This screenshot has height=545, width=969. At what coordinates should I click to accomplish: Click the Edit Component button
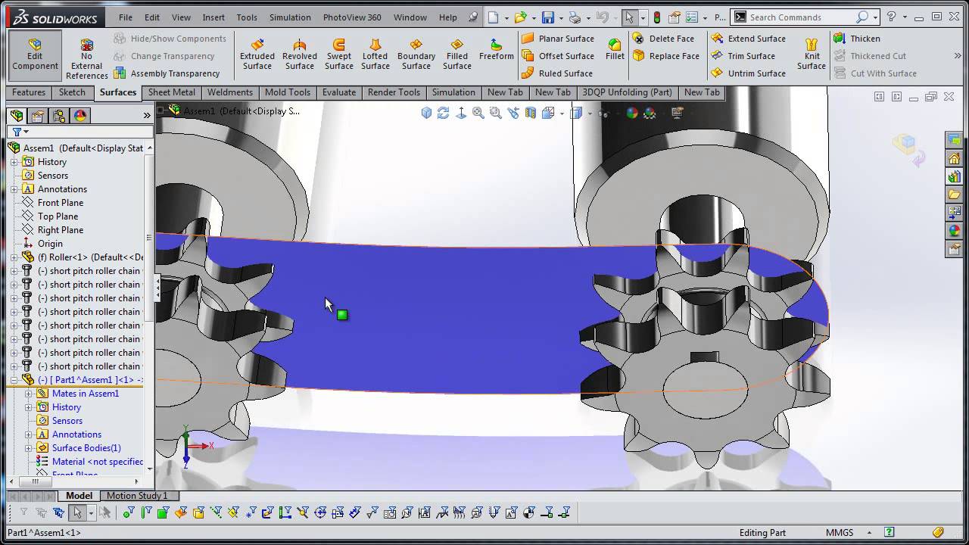click(35, 54)
